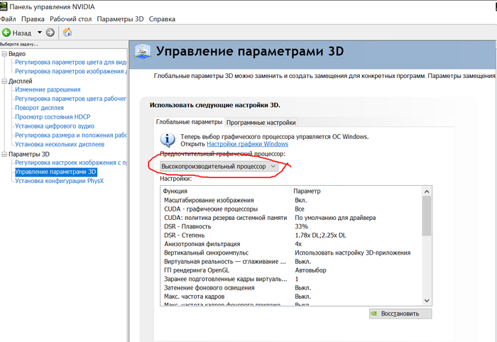Select Управление параметрами 3D tree item
Viewport: 497px width, 342px height.
tap(56, 172)
